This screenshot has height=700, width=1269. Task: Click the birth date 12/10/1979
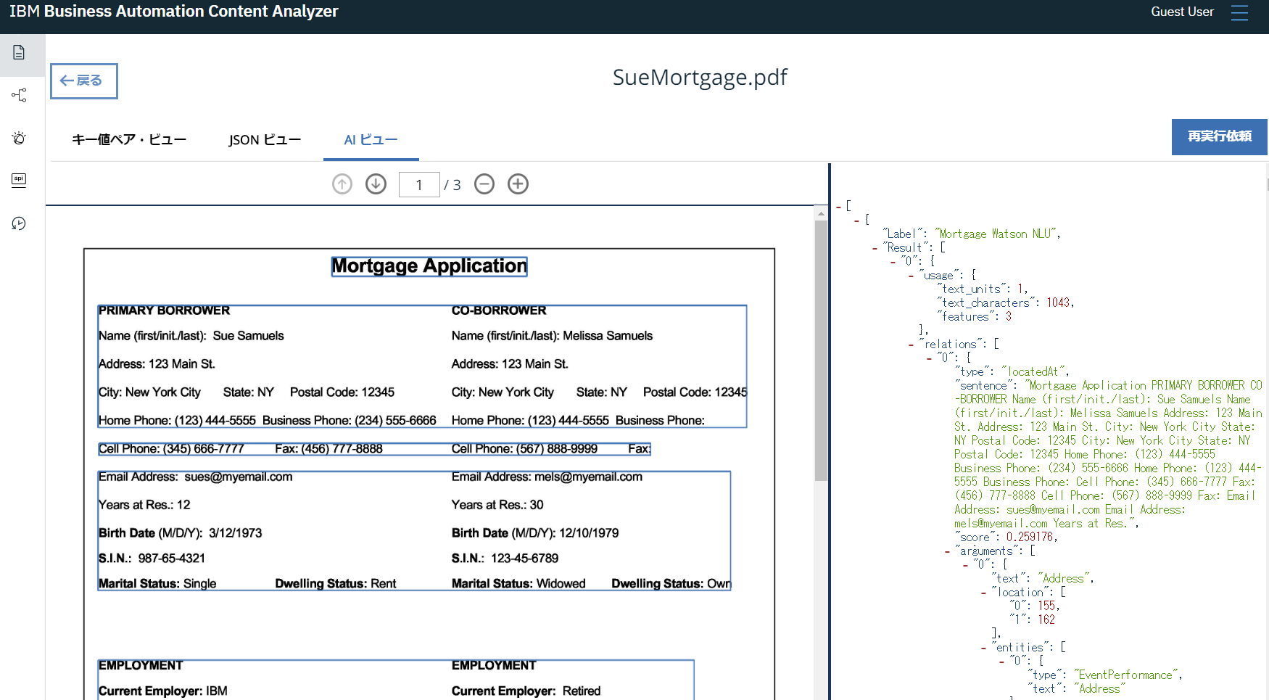589,533
